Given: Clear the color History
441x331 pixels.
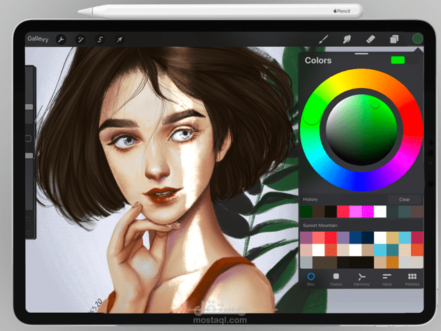Looking at the screenshot, I should point(405,200).
